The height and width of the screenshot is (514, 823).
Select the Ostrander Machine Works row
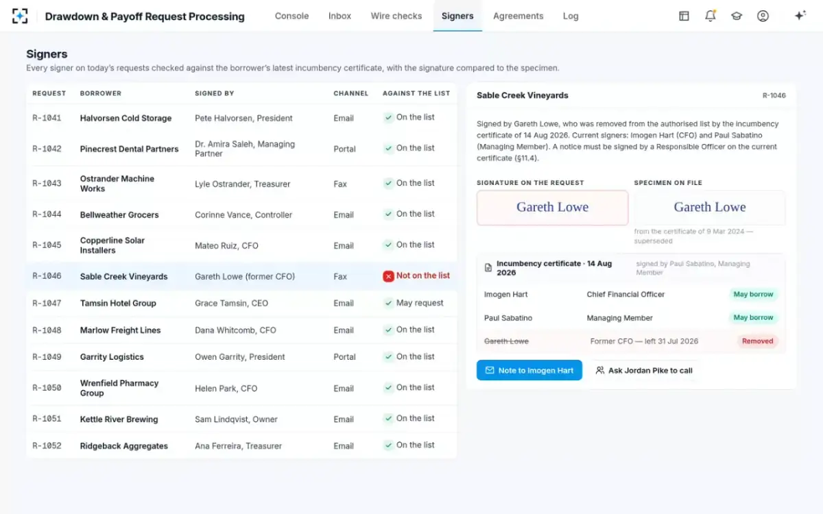[x=241, y=184]
